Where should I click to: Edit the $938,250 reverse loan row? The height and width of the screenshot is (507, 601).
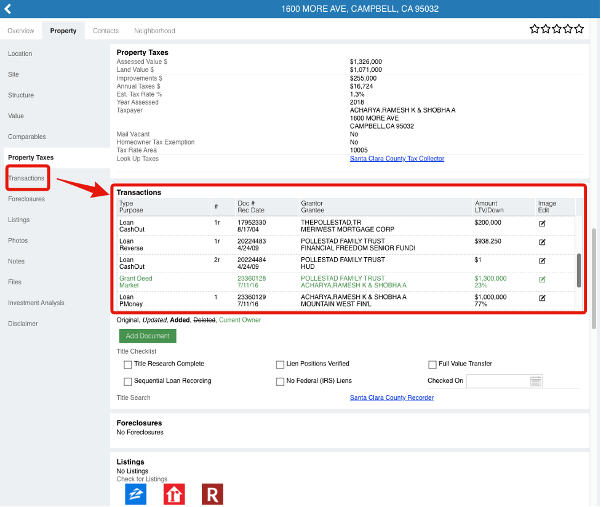(542, 242)
